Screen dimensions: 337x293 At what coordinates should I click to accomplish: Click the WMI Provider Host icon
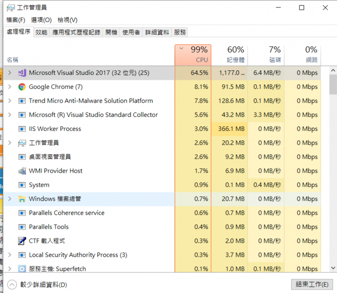[22, 171]
